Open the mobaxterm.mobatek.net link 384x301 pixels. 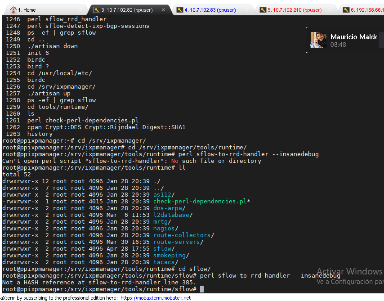coord(156,298)
